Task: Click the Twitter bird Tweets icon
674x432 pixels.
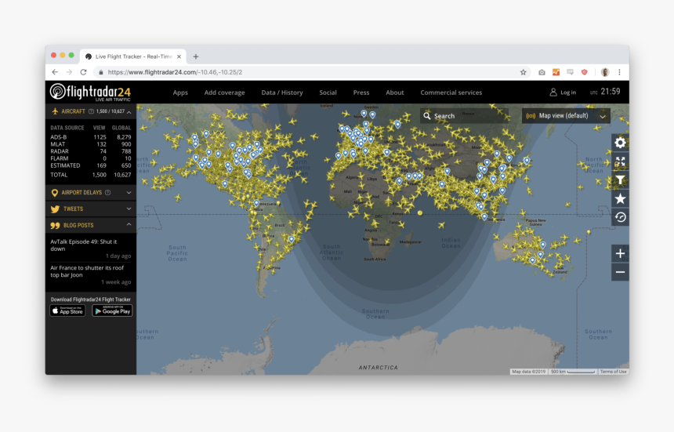Action: [x=55, y=209]
